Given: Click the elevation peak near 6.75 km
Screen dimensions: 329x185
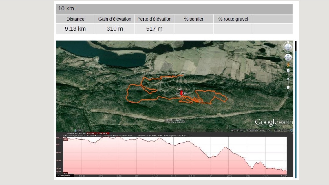Looking at the screenshot, I should [225, 147].
